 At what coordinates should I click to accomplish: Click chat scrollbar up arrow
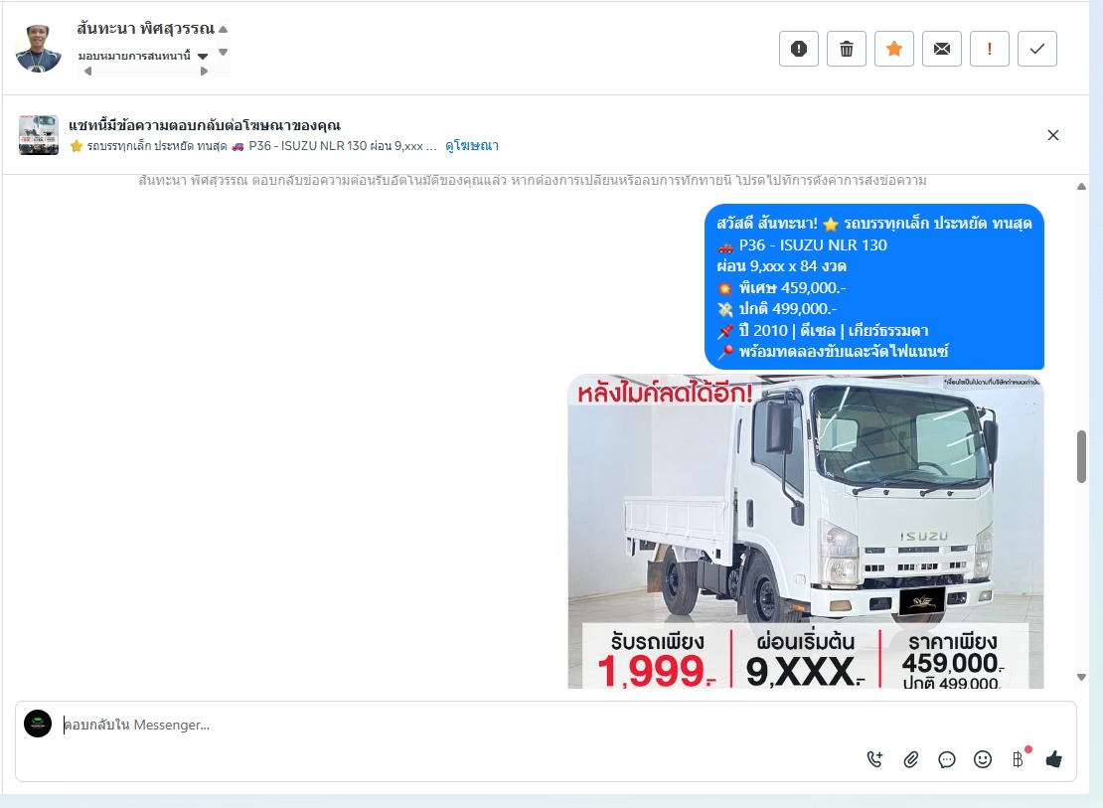[1081, 187]
